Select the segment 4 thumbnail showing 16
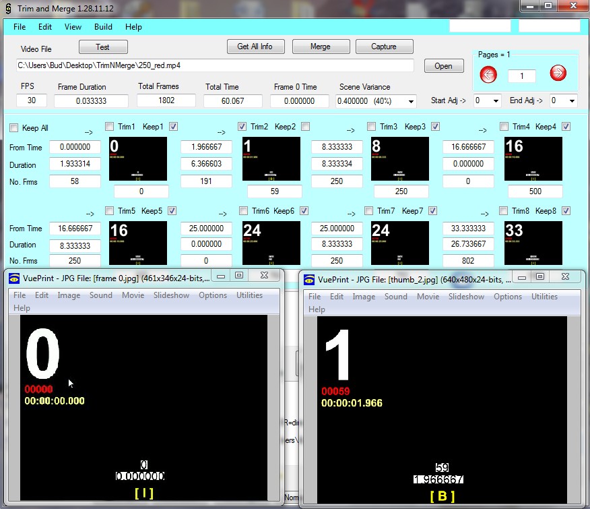This screenshot has width=590, height=509. (533, 159)
